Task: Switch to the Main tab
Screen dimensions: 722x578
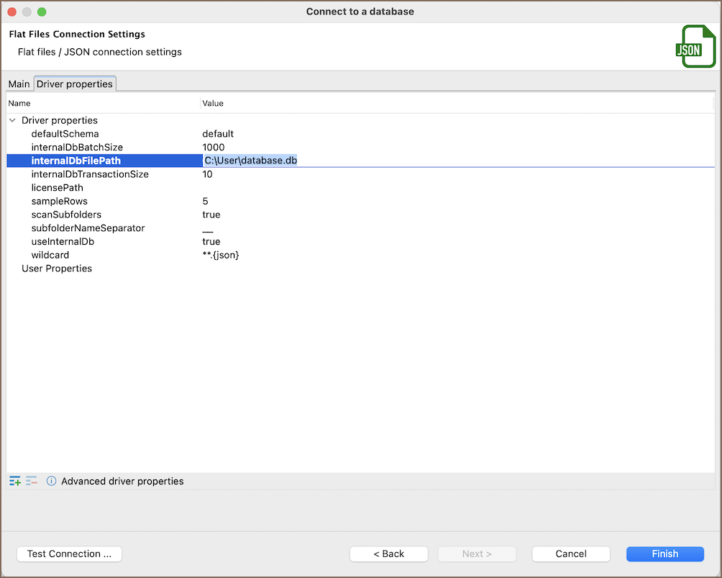Action: coord(19,84)
